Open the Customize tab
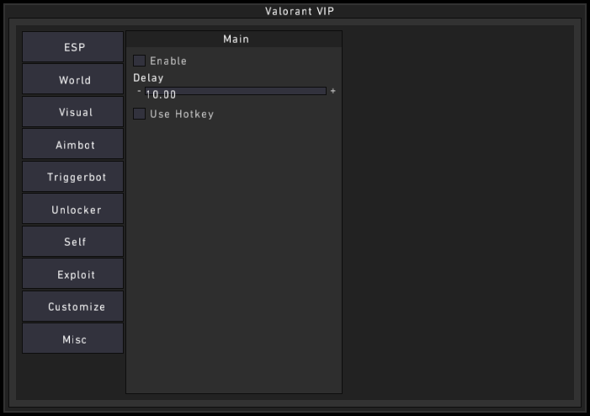The height and width of the screenshot is (416, 590). tap(73, 307)
